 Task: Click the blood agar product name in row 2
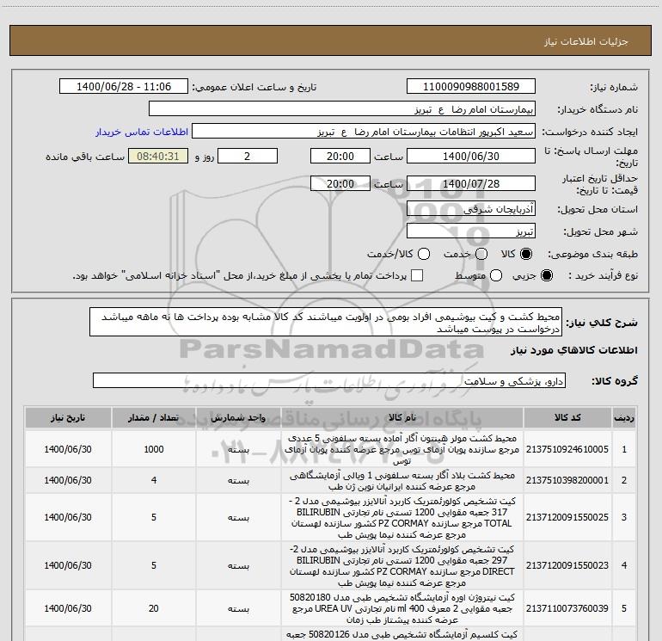click(402, 480)
